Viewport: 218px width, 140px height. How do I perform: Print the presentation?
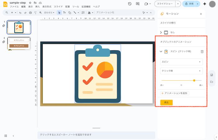tap(30, 13)
